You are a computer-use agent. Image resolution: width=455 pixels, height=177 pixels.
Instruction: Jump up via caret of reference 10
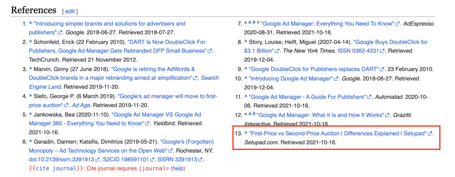click(x=246, y=79)
